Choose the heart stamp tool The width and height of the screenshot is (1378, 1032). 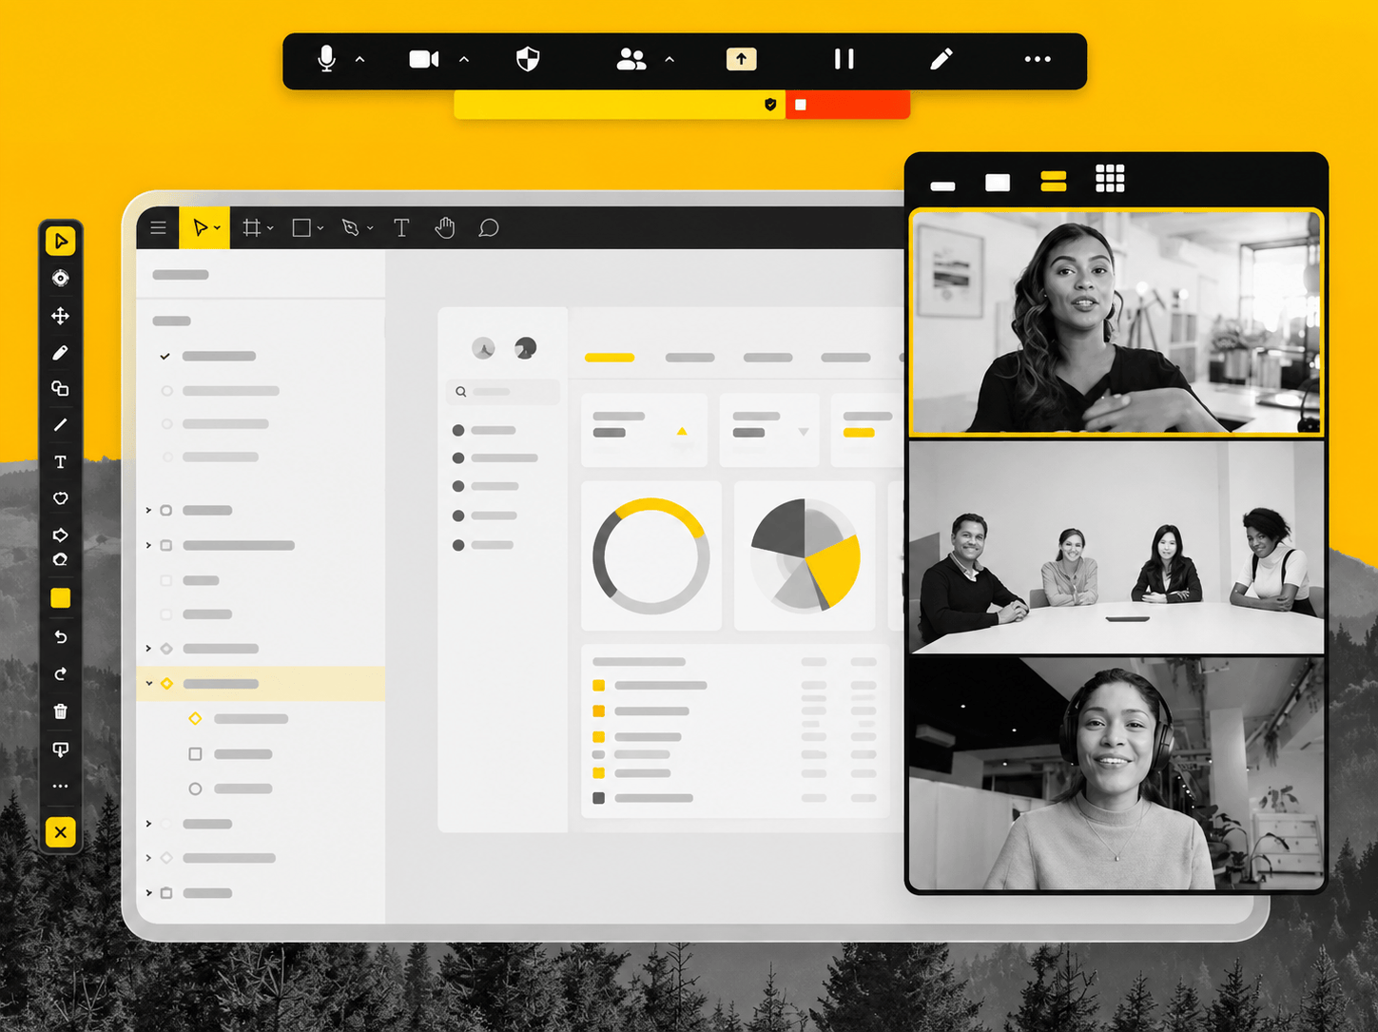[61, 498]
